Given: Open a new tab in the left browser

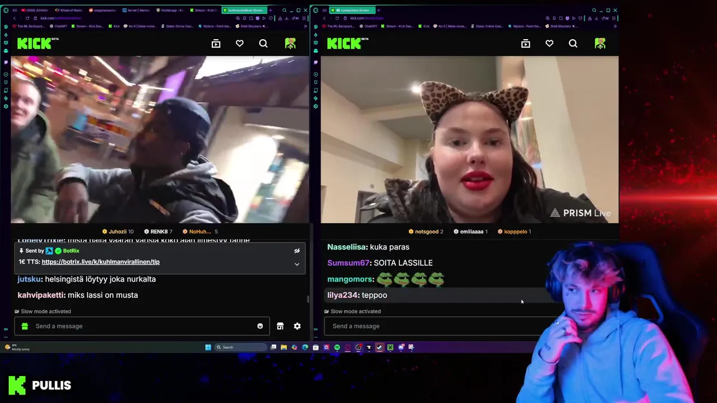Looking at the screenshot, I should pyautogui.click(x=270, y=10).
